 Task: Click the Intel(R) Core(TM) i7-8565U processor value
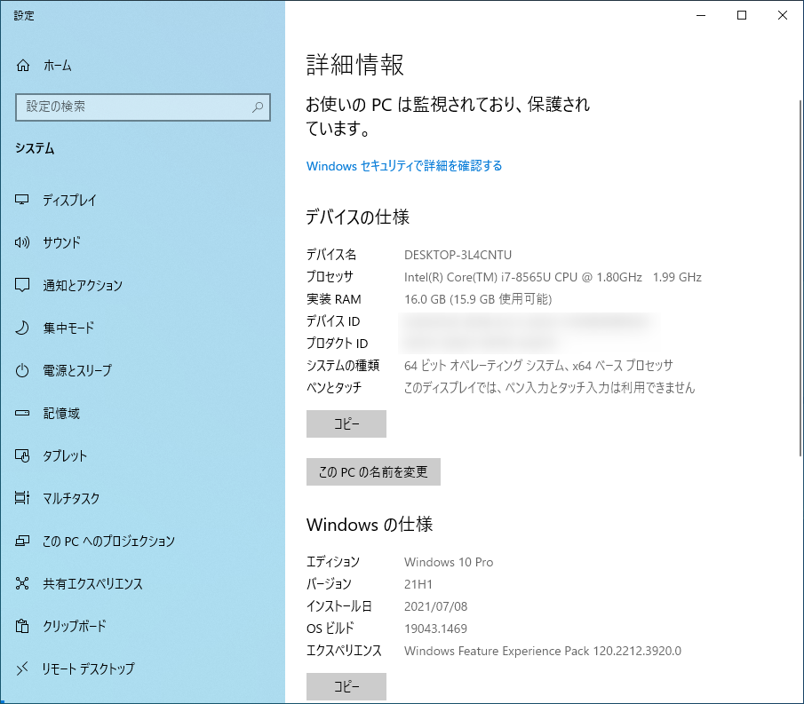(553, 277)
